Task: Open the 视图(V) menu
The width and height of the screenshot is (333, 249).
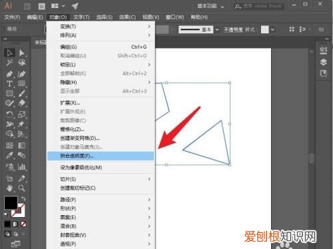Action: [x=151, y=17]
